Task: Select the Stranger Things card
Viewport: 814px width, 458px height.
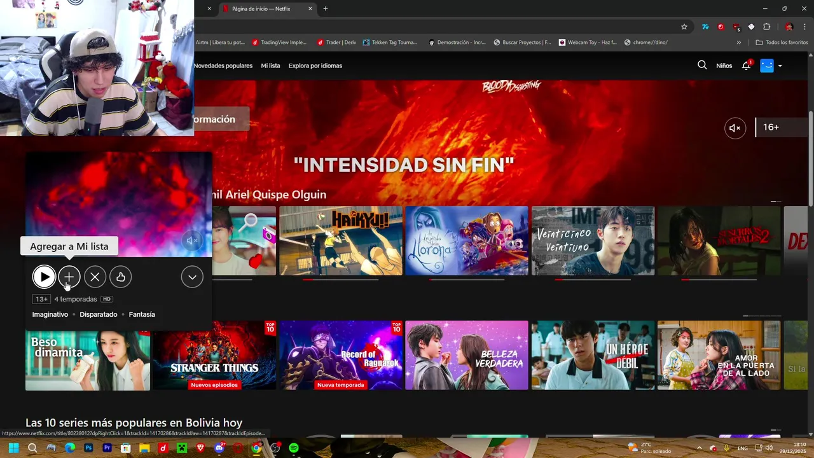Action: point(214,355)
